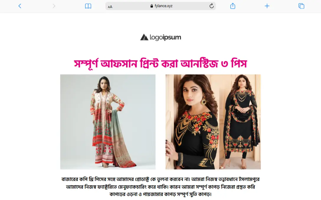Image resolution: width=321 pixels, height=200 pixels.
Task: Go back to the previous page
Action: pos(20,6)
